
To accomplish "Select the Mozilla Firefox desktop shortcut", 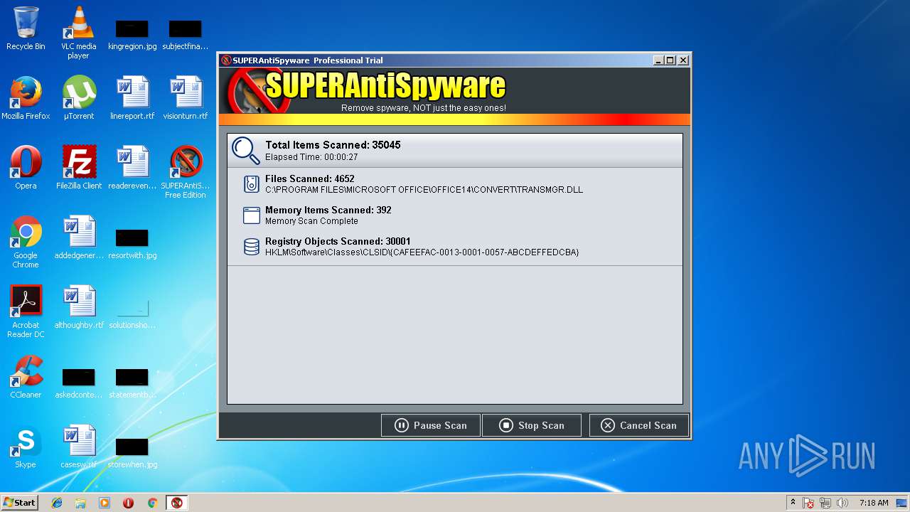I will tap(26, 98).
